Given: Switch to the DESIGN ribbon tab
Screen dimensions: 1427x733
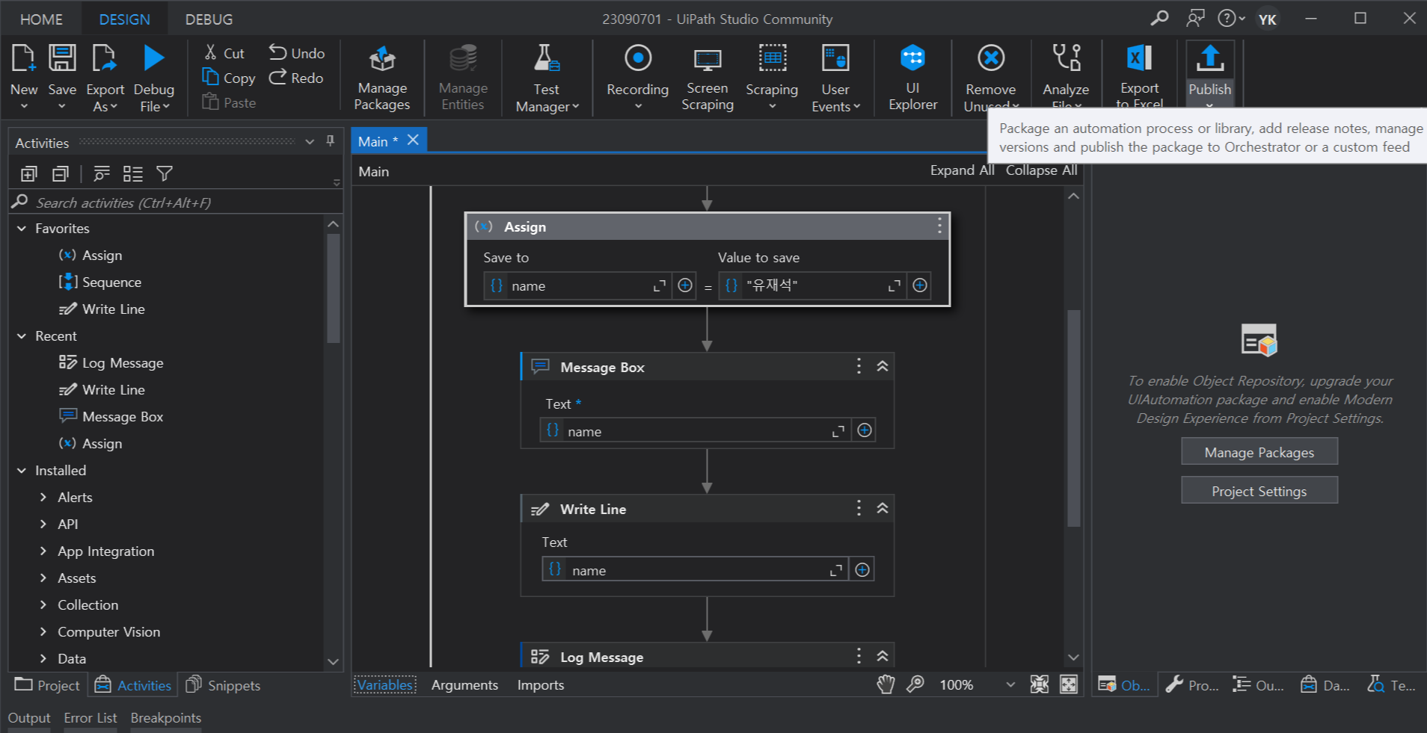Looking at the screenshot, I should (124, 19).
